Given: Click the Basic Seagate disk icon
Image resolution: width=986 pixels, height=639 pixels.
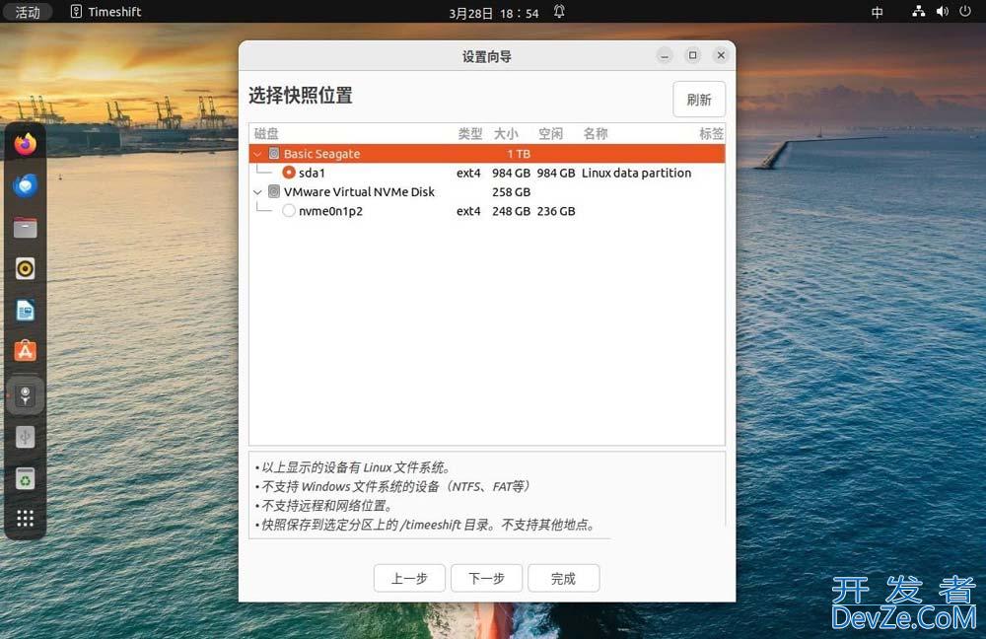Looking at the screenshot, I should point(274,154).
